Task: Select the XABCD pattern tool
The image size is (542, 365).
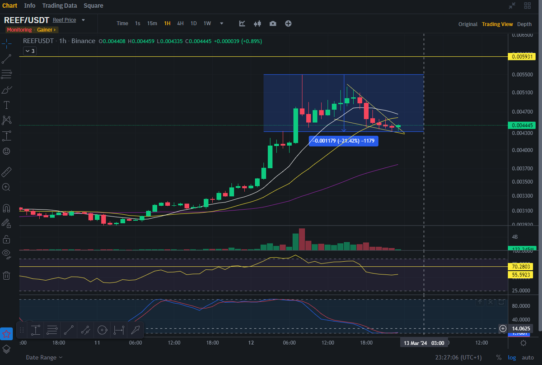Action: (6, 120)
